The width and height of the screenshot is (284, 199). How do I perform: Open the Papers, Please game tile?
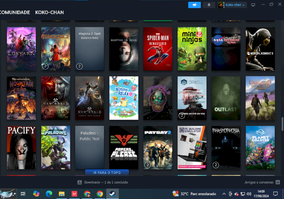[124, 147]
